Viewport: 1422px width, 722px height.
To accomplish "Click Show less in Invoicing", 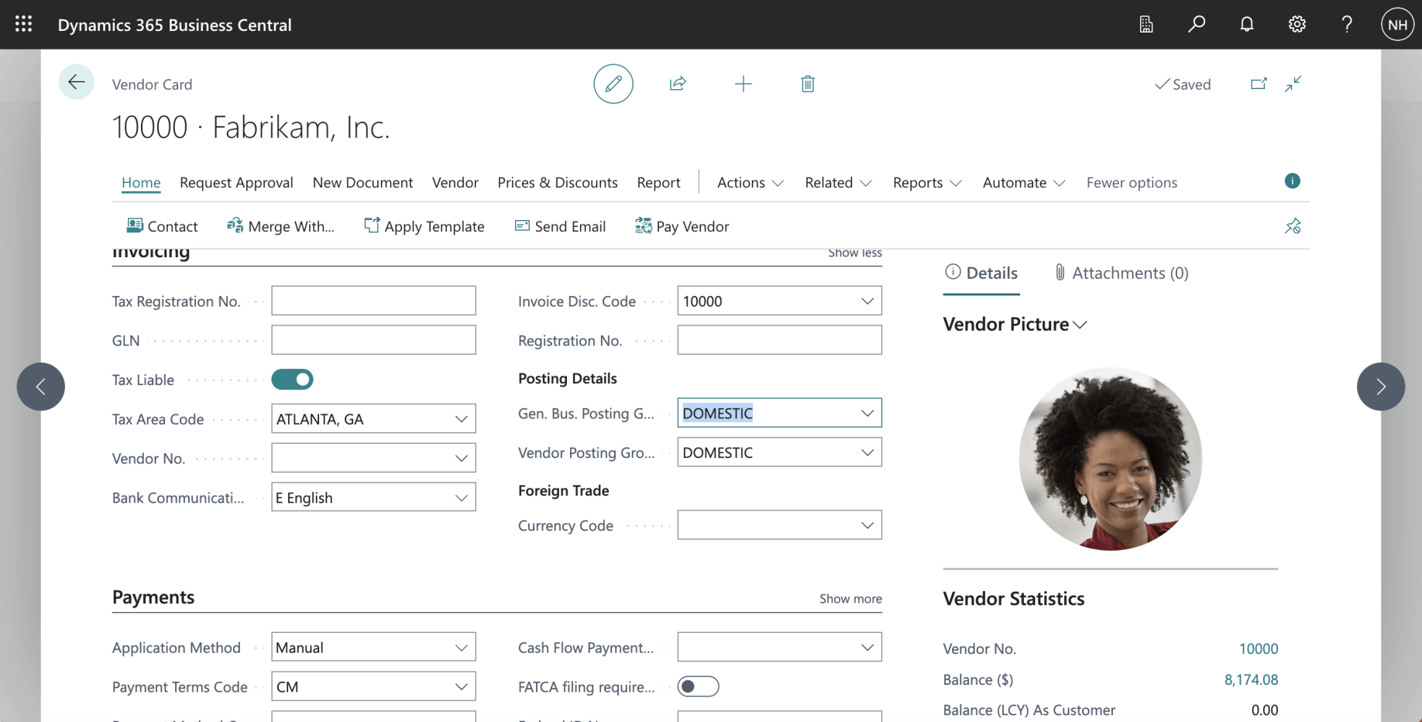I will (855, 253).
